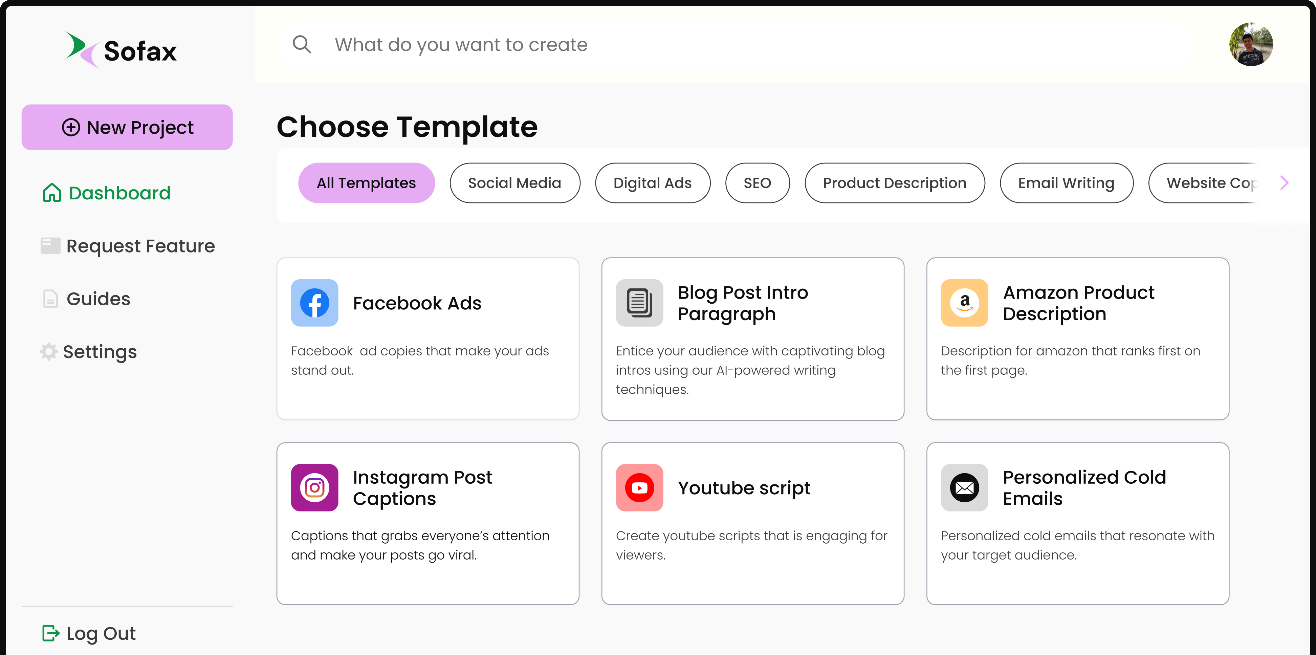1316x655 pixels.
Task: Click the Instagram template icon
Action: [x=314, y=487]
